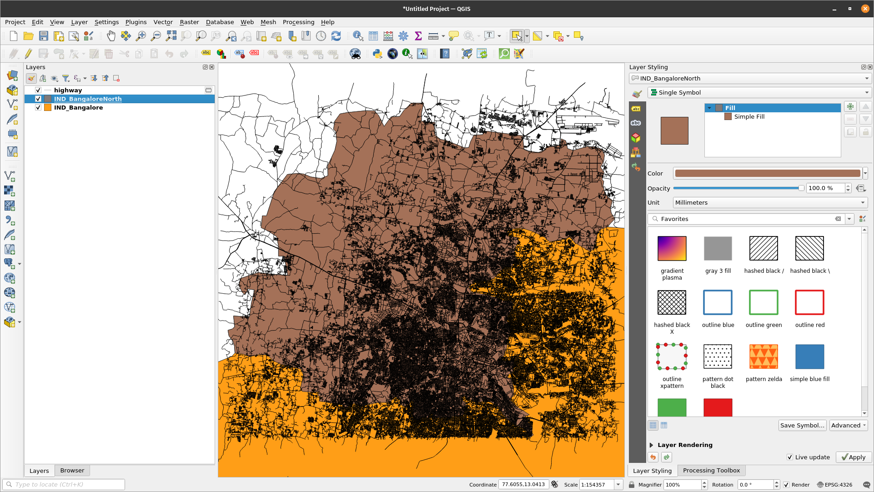Click the Save Symbol button
This screenshot has height=492, width=874.
click(x=802, y=426)
